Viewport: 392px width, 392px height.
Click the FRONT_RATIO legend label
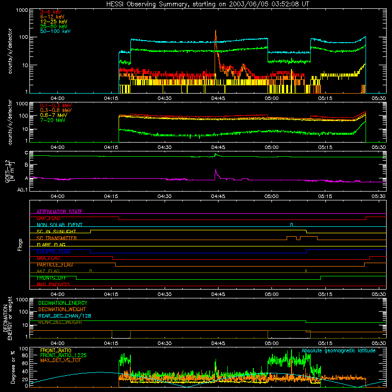pos(56,350)
